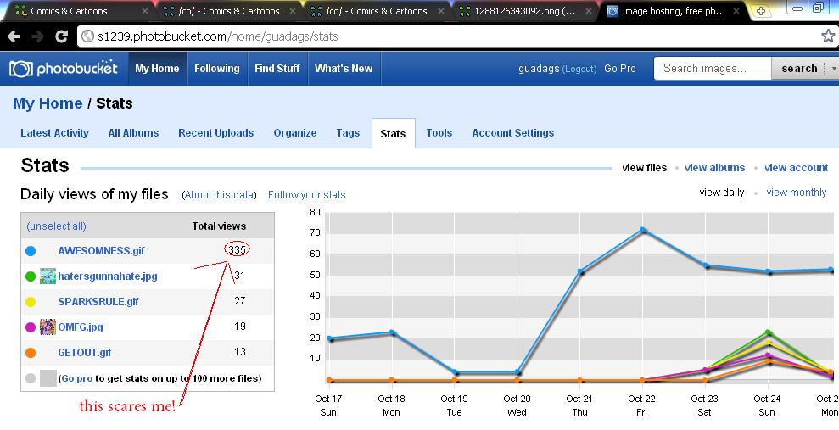The width and height of the screenshot is (839, 430).
Task: Reload the page with the refresh icon
Action: pyautogui.click(x=61, y=37)
